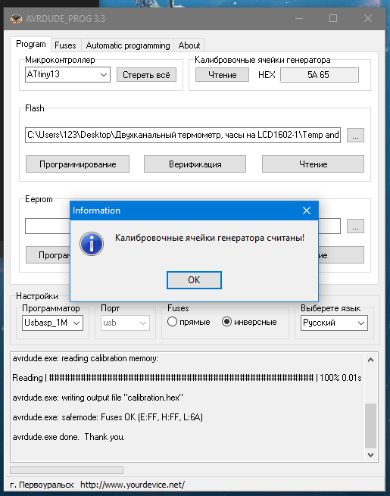Image resolution: width=390 pixels, height=496 pixels.
Task: Click the Flash file browse button
Action: coord(355,135)
